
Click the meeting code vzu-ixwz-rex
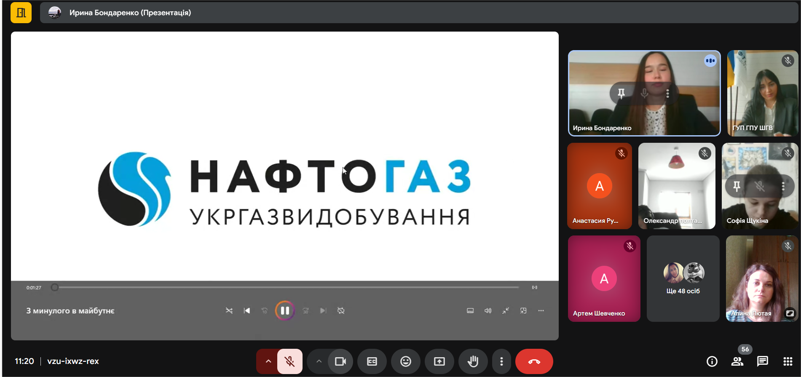coord(73,361)
